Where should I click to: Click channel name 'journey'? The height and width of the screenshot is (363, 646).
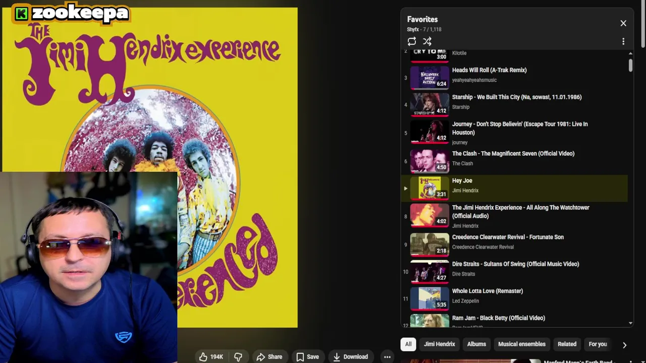pos(460,142)
